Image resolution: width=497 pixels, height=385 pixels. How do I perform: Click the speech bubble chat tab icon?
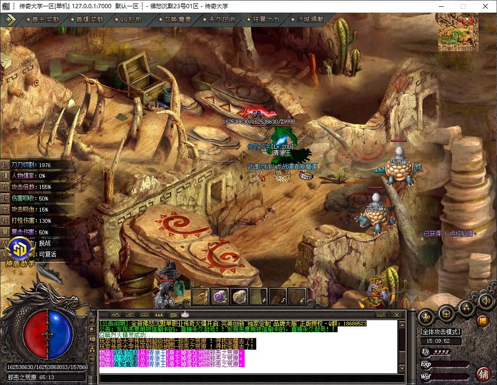(x=173, y=315)
